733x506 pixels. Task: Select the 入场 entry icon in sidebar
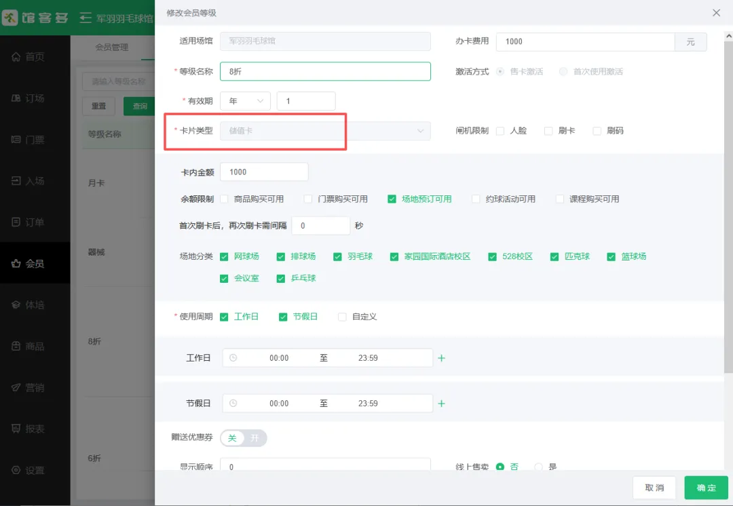pos(16,181)
